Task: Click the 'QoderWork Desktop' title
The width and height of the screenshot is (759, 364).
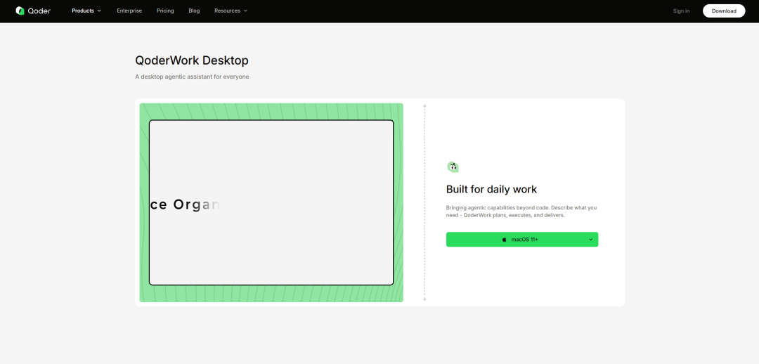Action: [x=192, y=60]
